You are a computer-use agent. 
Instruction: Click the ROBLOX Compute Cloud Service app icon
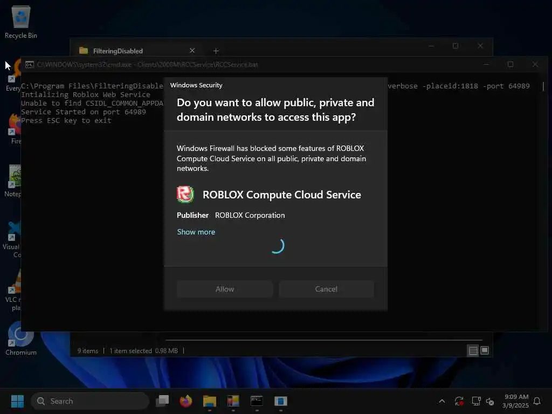185,195
